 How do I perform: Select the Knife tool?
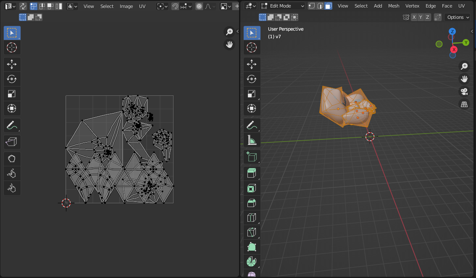pos(252,232)
